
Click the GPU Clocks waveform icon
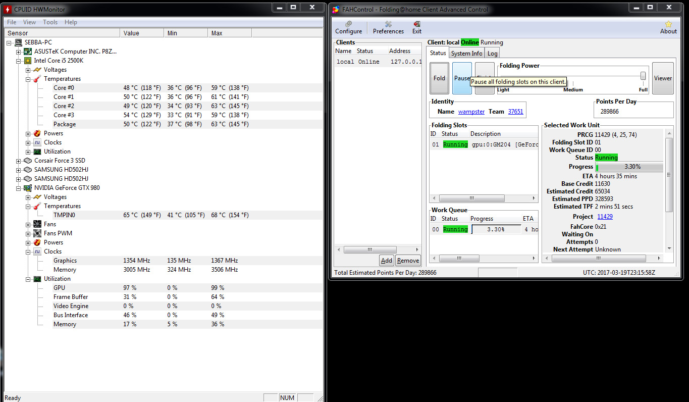click(37, 252)
